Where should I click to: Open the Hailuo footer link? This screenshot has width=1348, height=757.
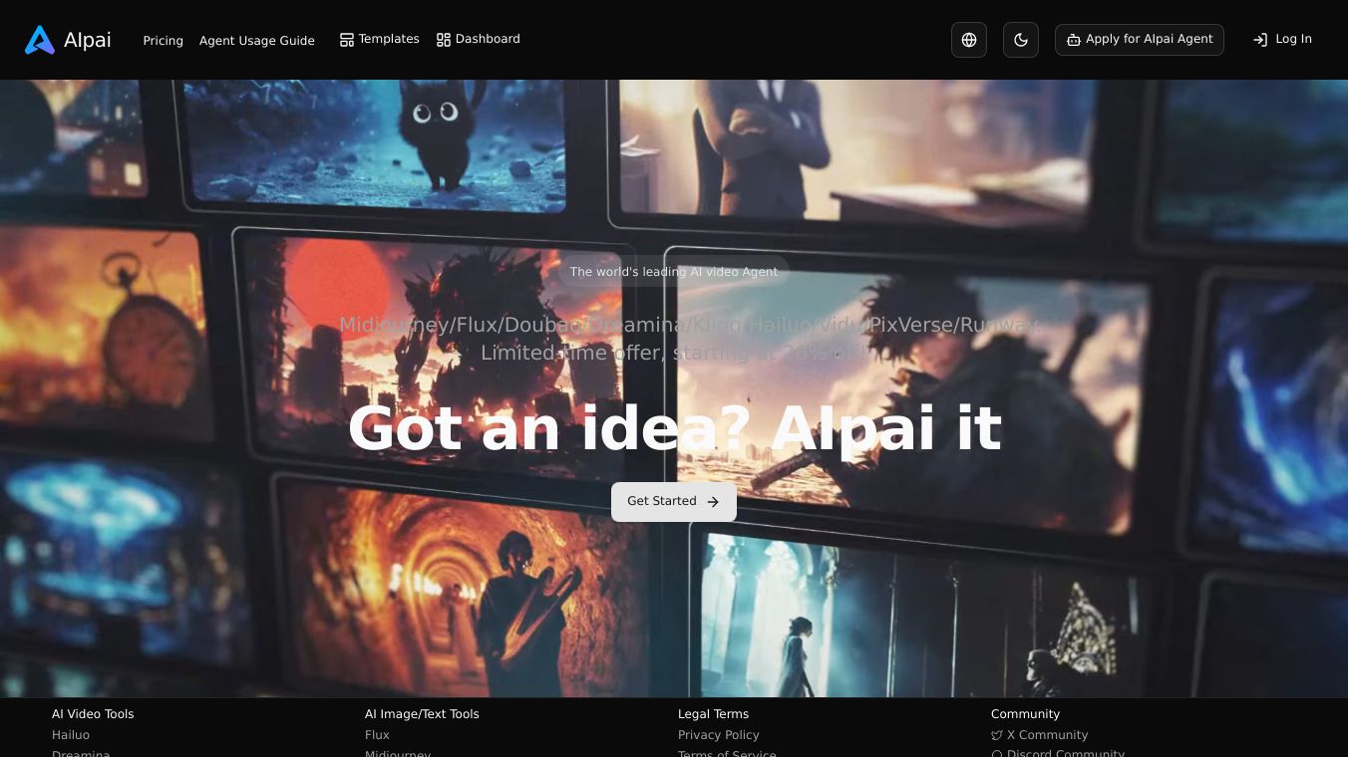click(x=71, y=735)
